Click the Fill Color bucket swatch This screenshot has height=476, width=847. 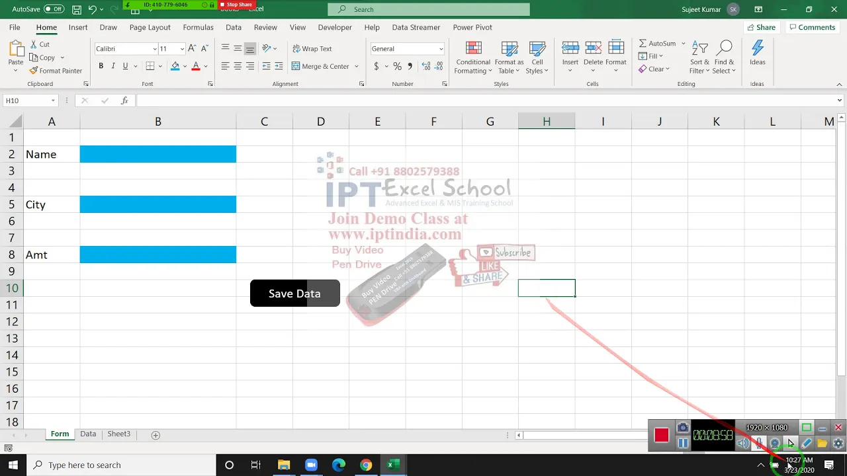[175, 66]
